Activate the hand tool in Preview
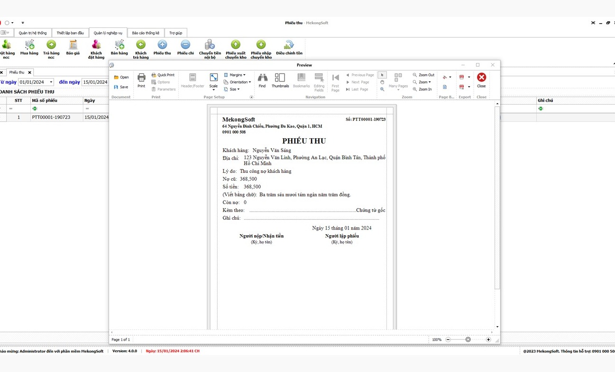This screenshot has height=372, width=615. tap(382, 82)
